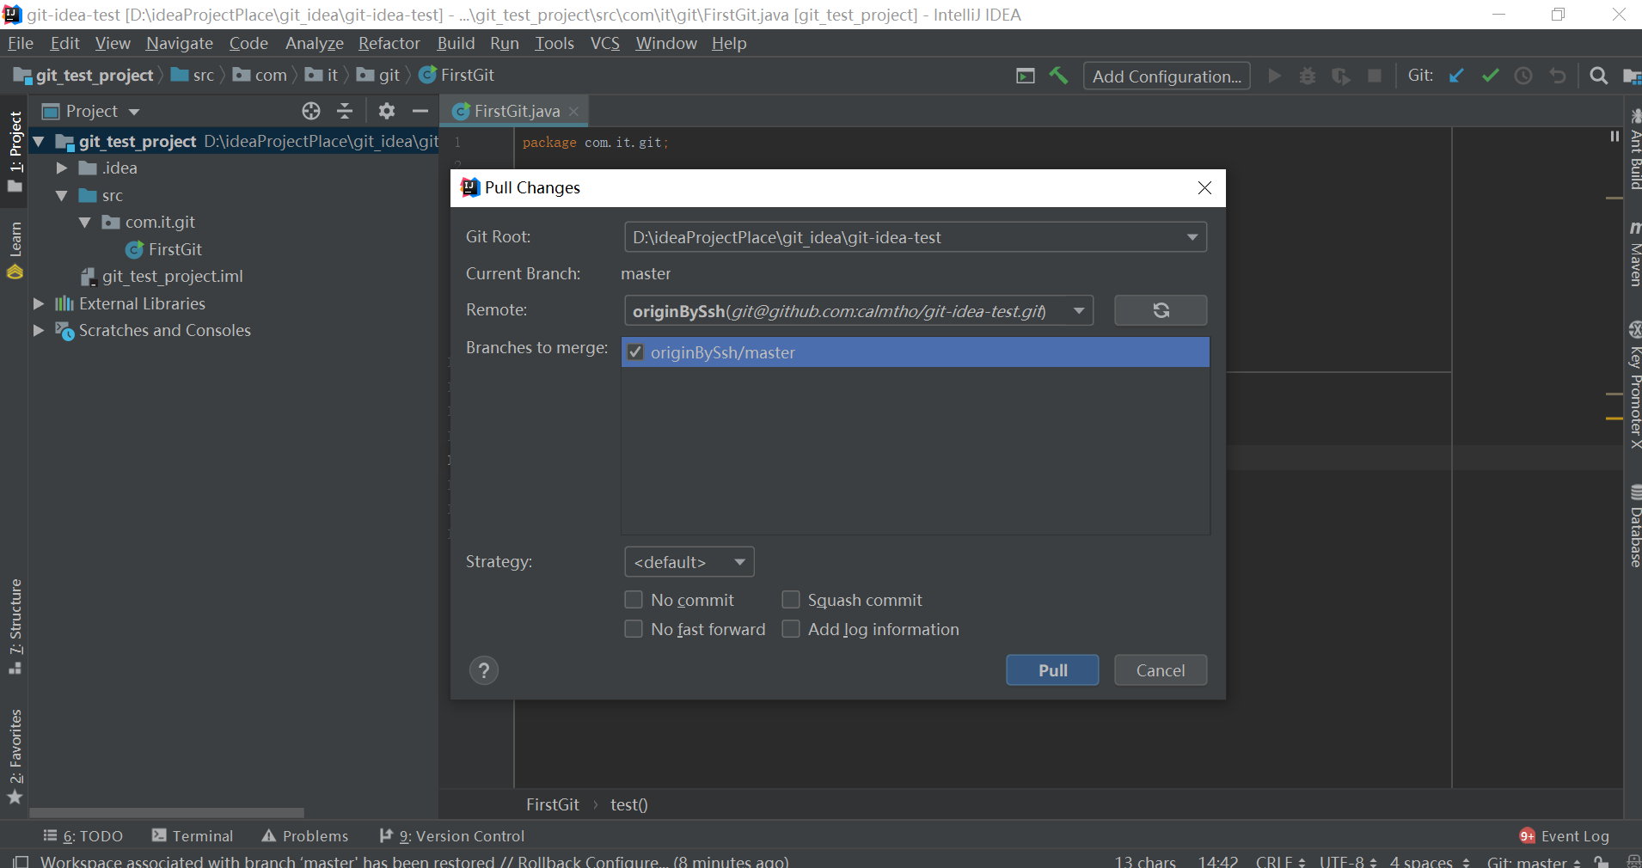1642x868 pixels.
Task: Switch to the FirstGit.java editor tab
Action: (516, 111)
